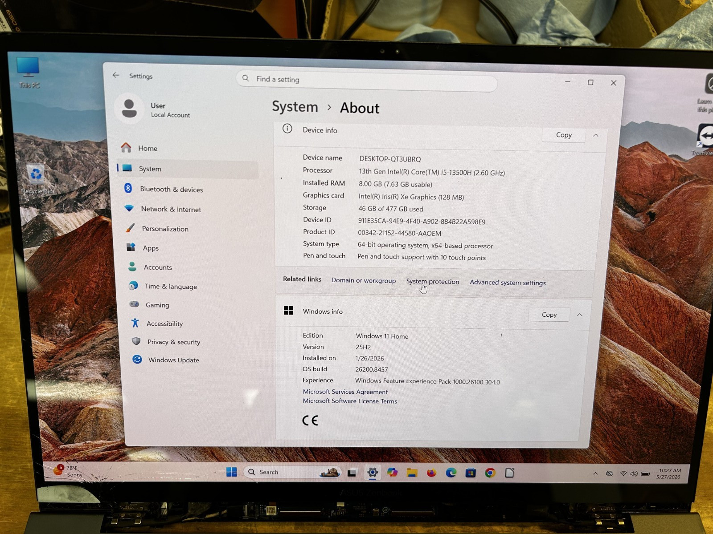Image resolution: width=713 pixels, height=534 pixels.
Task: Click the Device info circle icon
Action: (287, 129)
